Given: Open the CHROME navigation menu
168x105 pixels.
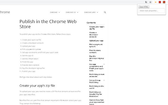Looking at the screenshot, I should coord(55,12).
